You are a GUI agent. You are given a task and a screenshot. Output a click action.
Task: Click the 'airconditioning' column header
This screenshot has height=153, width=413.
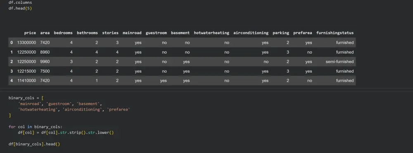pos(251,33)
